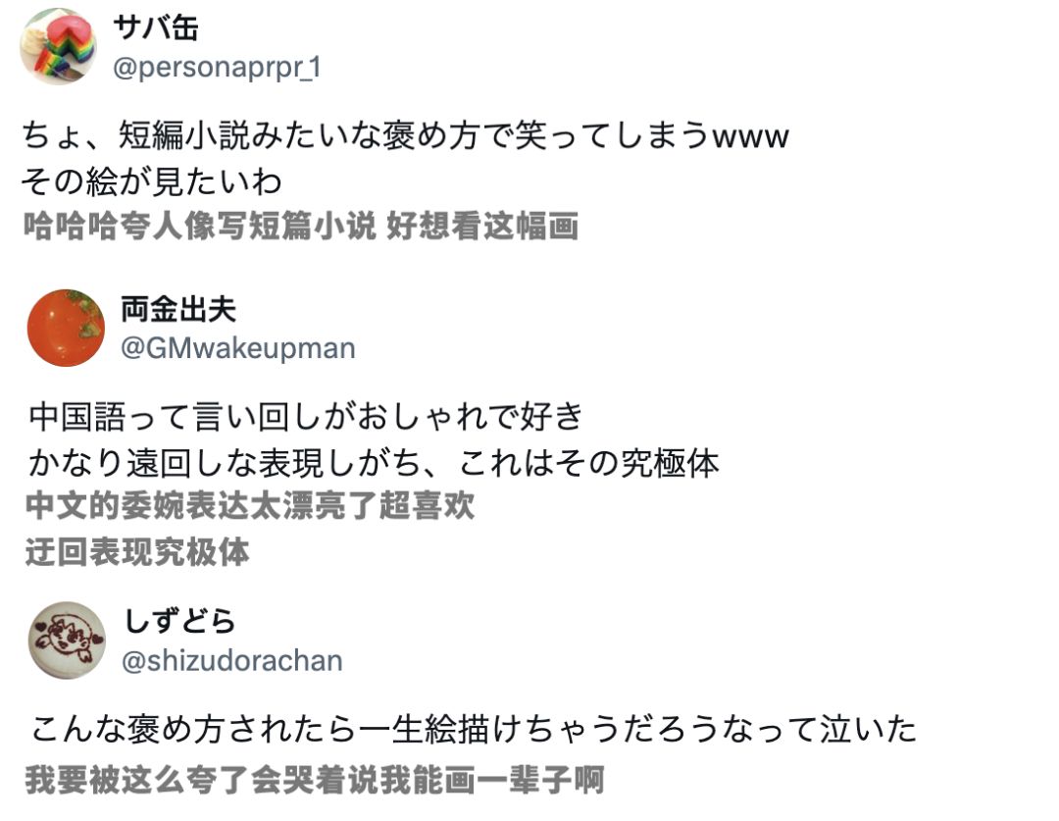Go to the @shizudorachan handle link
1059x821 pixels.
232,660
